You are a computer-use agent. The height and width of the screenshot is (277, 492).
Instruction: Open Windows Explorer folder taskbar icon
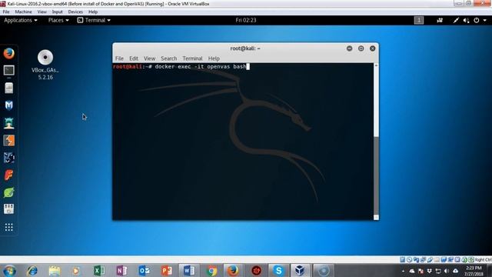pos(55,271)
